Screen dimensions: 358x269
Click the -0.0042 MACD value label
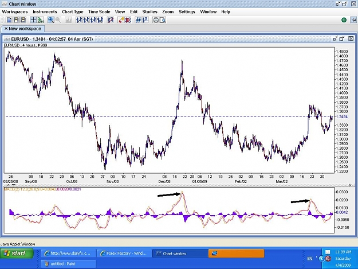(342, 212)
